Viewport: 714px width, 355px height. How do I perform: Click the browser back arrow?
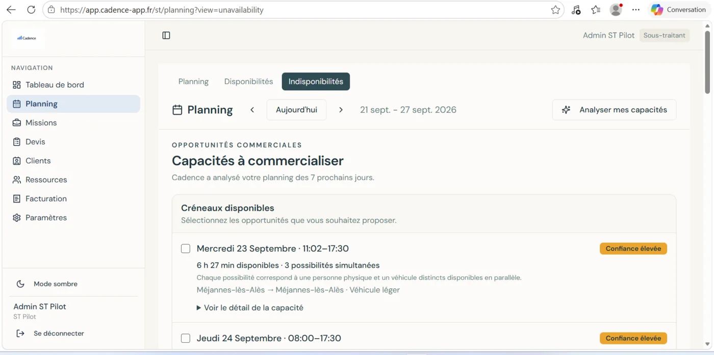click(x=11, y=10)
